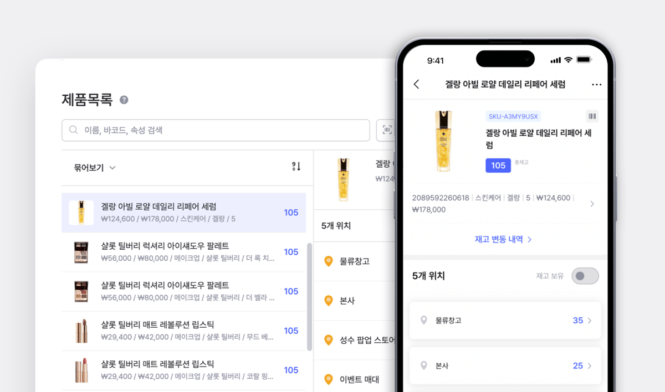Click the 105 stock count on 겔랑 row
This screenshot has width=665, height=392.
click(291, 213)
